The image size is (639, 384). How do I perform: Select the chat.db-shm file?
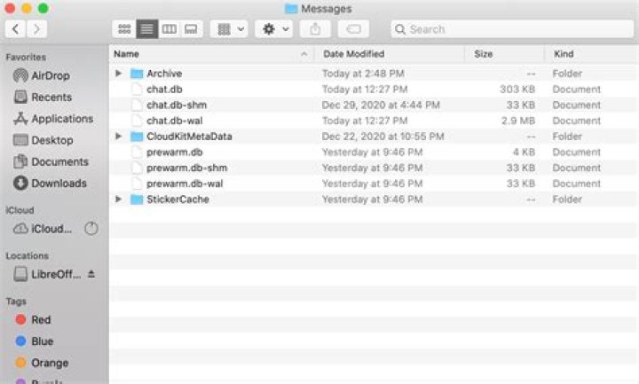point(177,105)
